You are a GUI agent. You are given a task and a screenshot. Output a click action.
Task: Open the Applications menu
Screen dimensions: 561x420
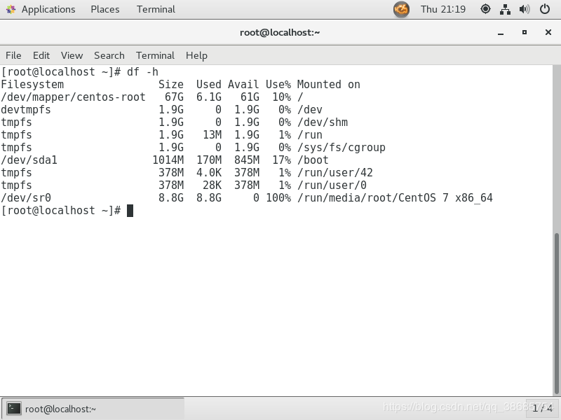(48, 9)
